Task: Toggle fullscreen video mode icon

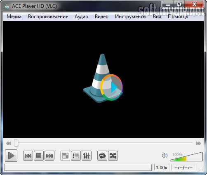Action: point(65,156)
